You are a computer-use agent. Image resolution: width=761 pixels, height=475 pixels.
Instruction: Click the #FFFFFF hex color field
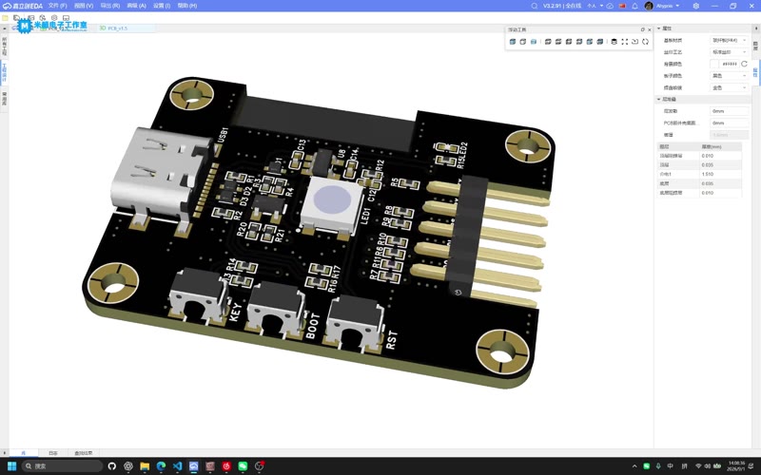pos(730,64)
